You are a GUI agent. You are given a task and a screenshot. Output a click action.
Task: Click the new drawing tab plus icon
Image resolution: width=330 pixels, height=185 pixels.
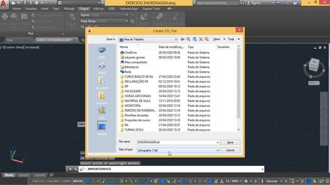coord(83,40)
